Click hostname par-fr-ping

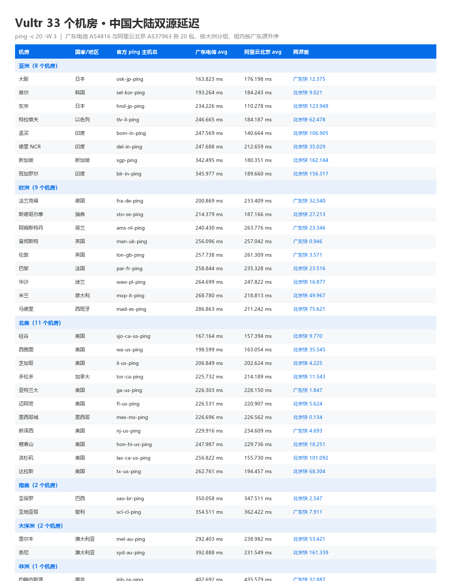click(x=129, y=269)
